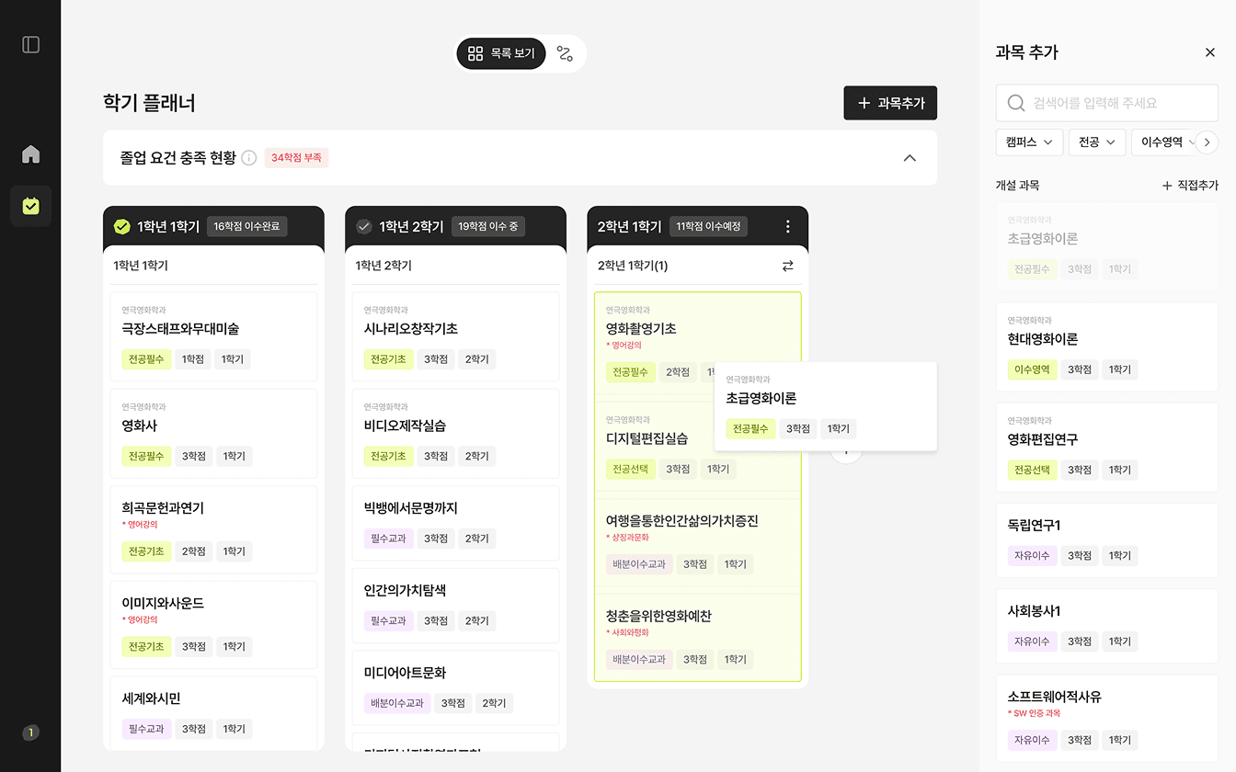
Task: Close the 과목 추가 panel
Action: tap(1210, 52)
